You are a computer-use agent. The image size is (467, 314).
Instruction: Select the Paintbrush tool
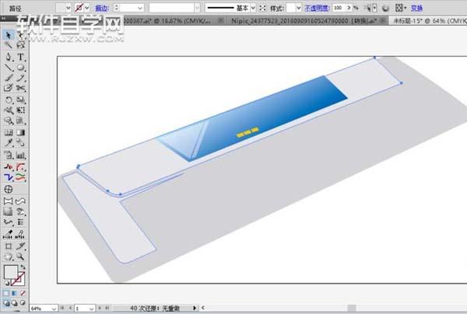[x=8, y=78]
